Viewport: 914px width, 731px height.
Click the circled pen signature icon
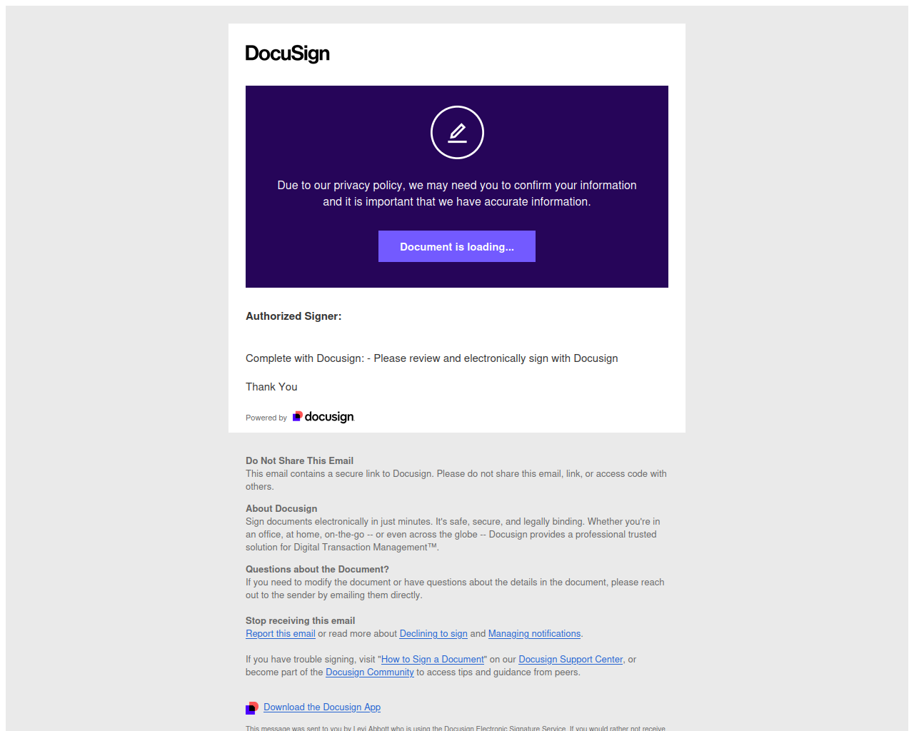coord(457,132)
